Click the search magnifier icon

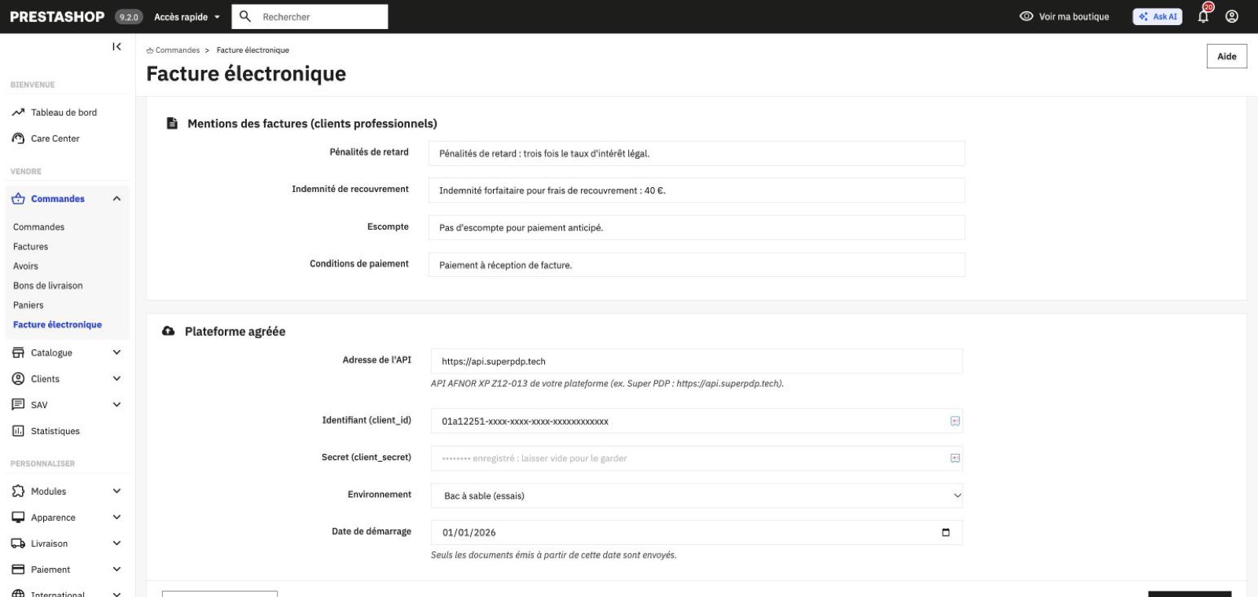pos(245,16)
